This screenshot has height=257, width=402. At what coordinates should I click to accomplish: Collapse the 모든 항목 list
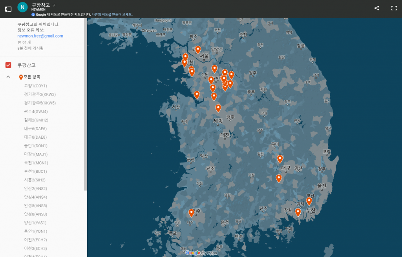[x=8, y=77]
